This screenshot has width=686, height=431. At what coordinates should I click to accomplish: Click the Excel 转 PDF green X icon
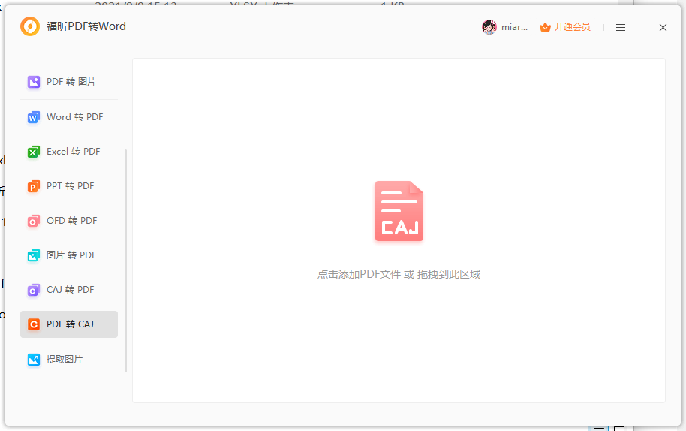[34, 152]
